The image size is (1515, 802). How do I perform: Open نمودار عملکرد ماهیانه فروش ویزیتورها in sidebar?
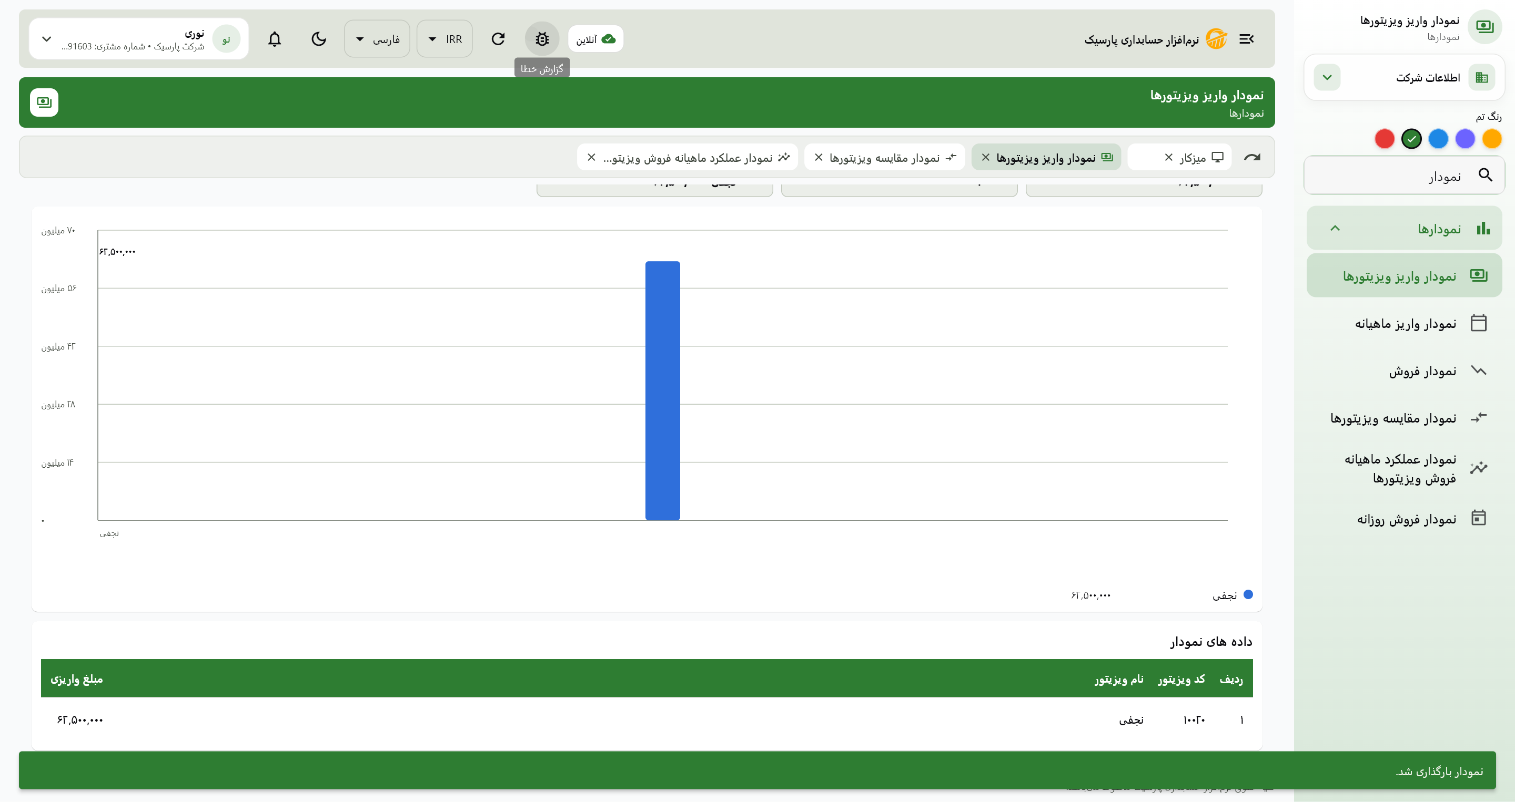1404,468
